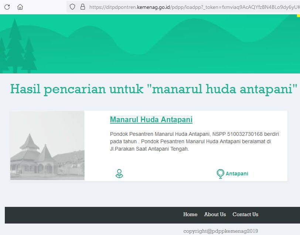Screen dimensions: 300x235
Task: Click the pesantren building thumbnail photo
Action: [x=47, y=145]
